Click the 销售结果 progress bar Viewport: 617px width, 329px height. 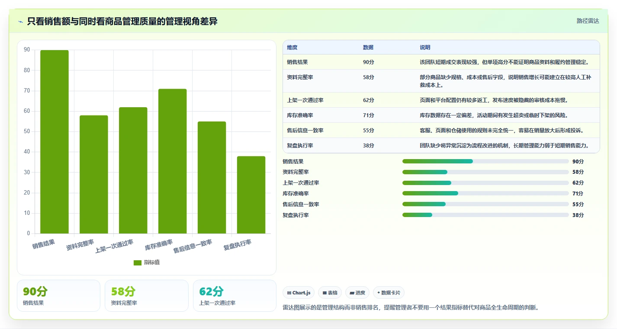coord(485,161)
